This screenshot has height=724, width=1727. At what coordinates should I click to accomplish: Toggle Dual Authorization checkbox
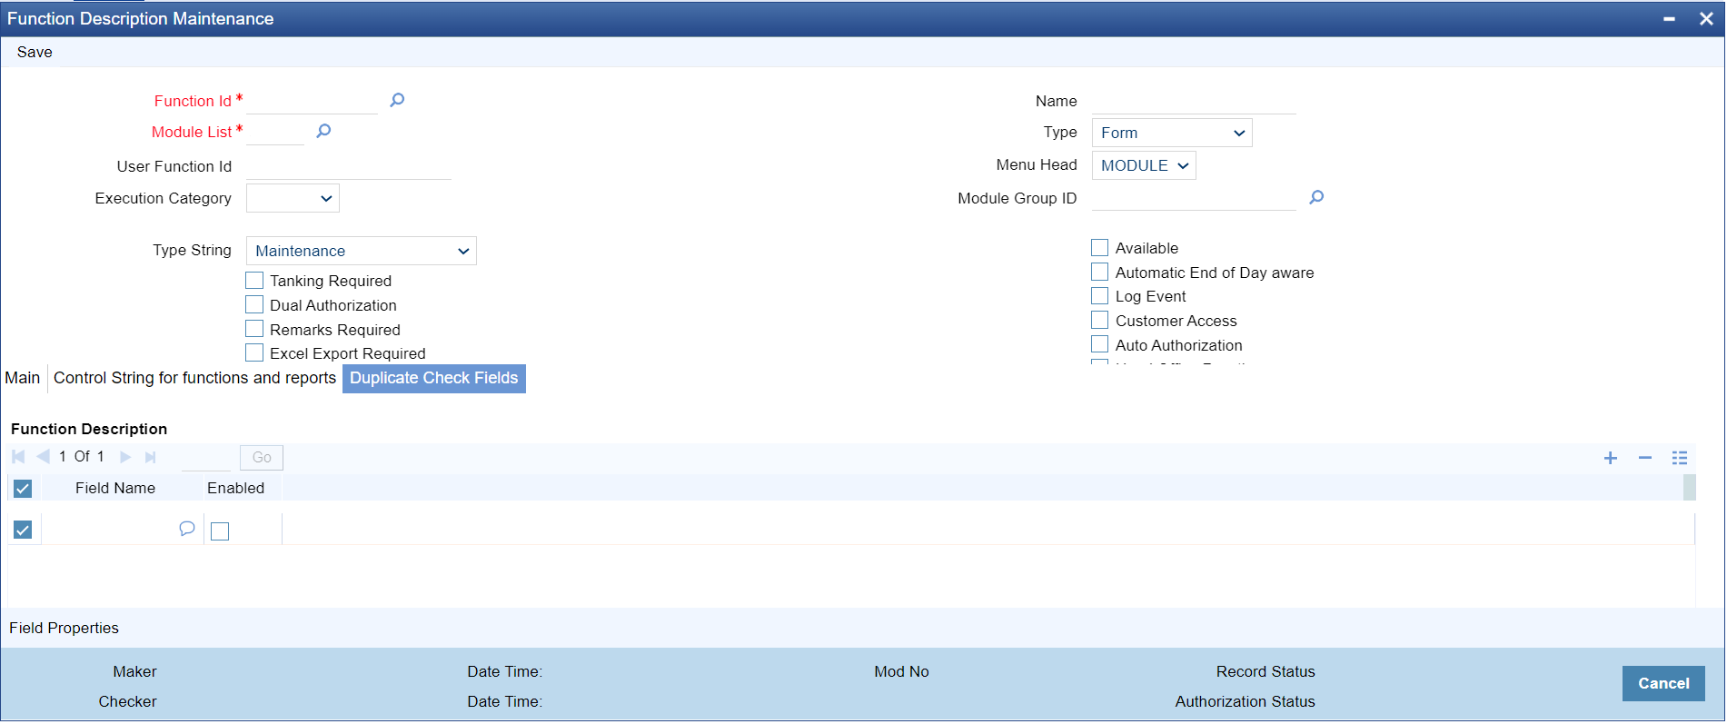pyautogui.click(x=254, y=304)
